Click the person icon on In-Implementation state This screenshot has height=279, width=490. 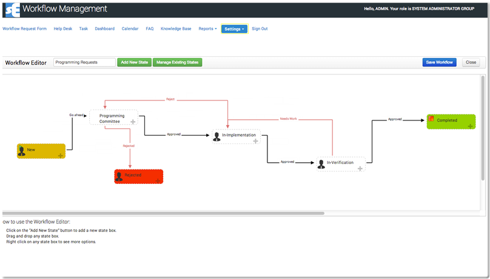coord(216,136)
